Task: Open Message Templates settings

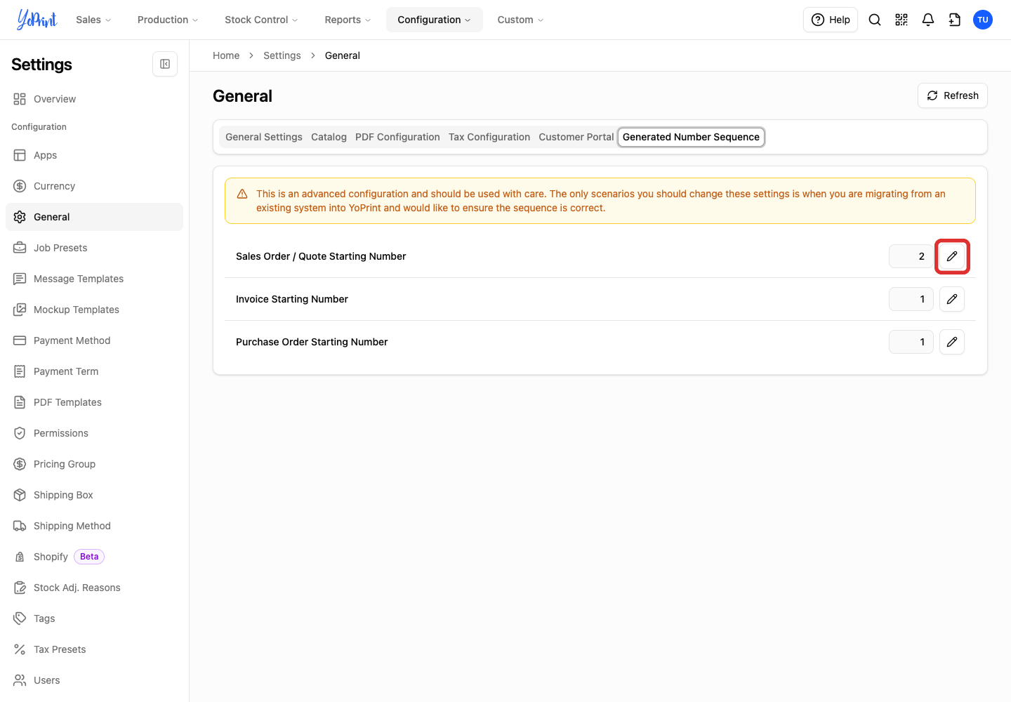Action: coord(94,279)
